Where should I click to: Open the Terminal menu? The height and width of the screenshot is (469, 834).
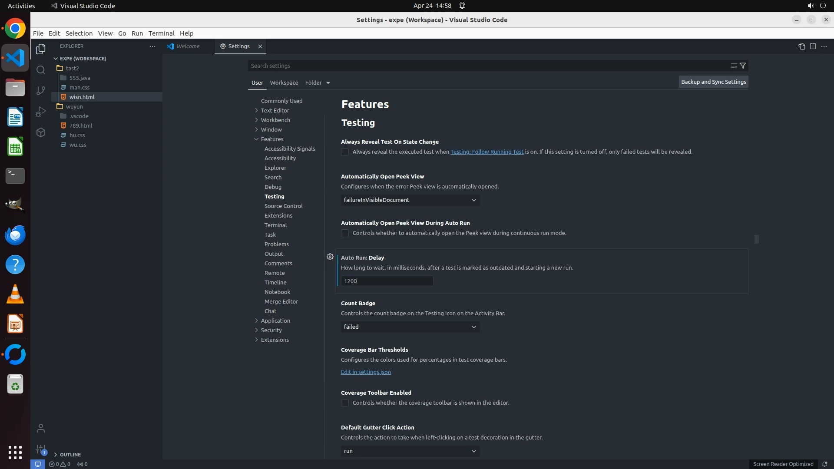click(x=161, y=33)
